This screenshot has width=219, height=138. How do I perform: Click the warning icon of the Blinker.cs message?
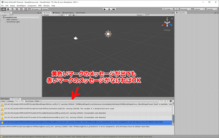point(2,105)
